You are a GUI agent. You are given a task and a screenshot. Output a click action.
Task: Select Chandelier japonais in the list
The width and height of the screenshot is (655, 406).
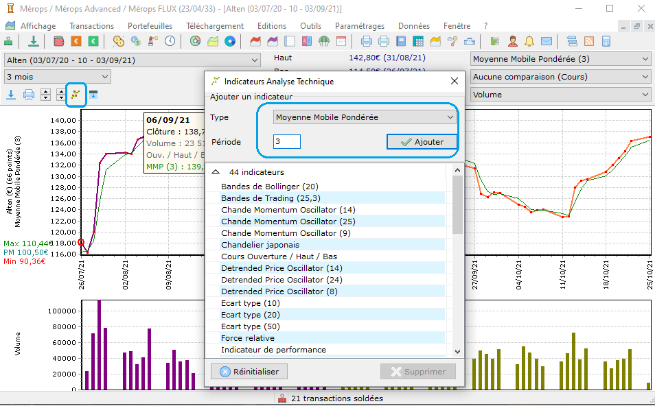click(260, 245)
